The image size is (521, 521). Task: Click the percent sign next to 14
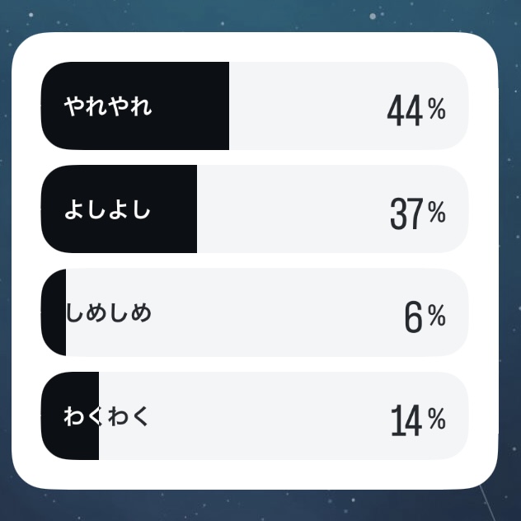point(437,418)
